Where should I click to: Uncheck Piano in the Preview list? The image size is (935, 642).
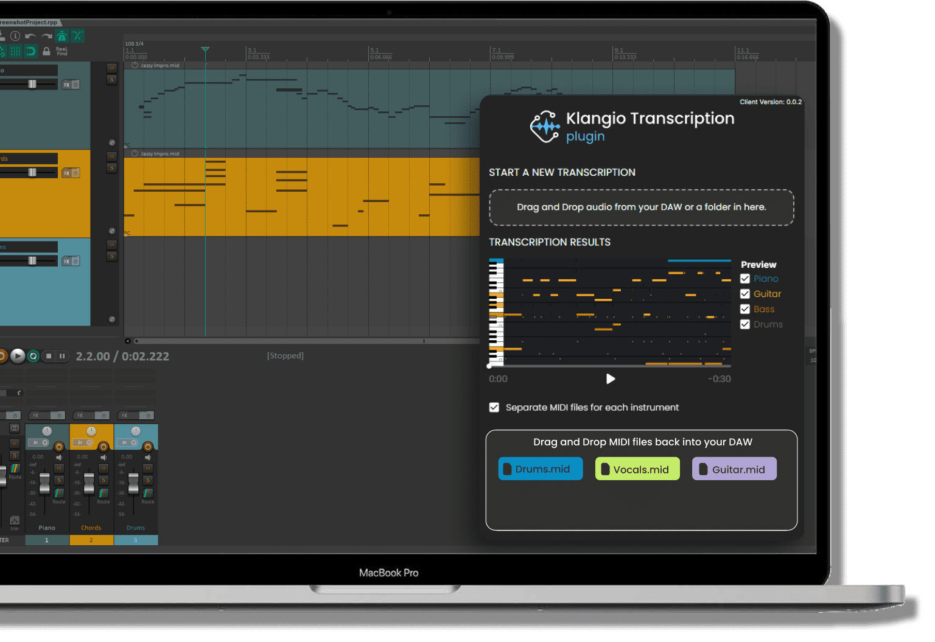tap(745, 278)
